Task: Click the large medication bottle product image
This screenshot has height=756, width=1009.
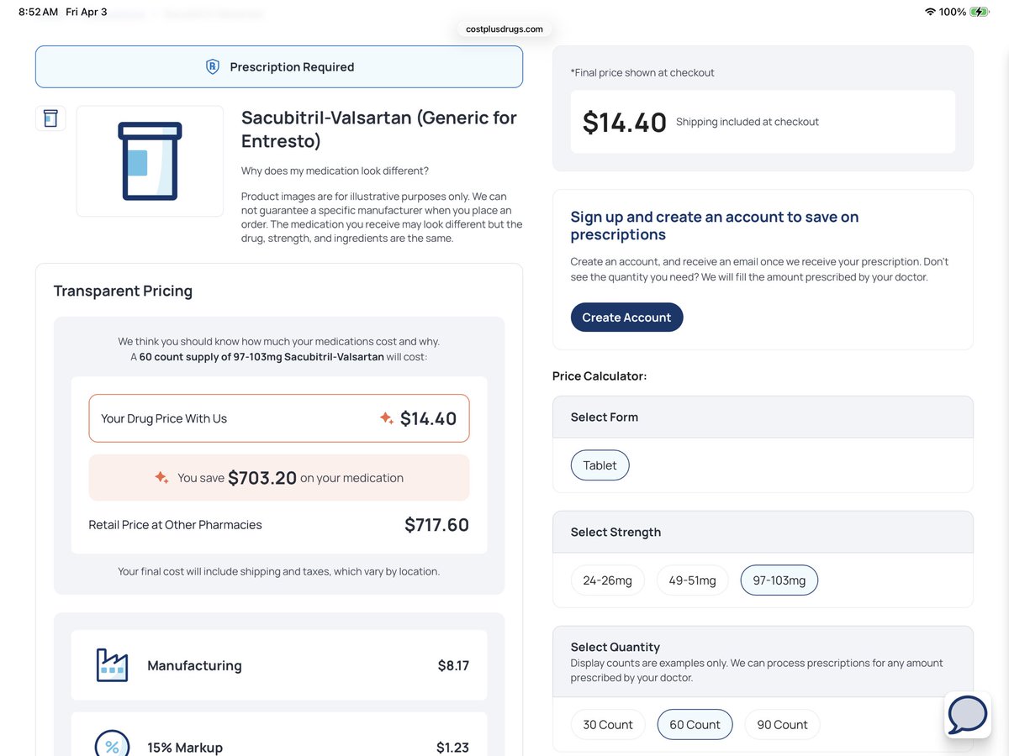Action: [x=150, y=161]
